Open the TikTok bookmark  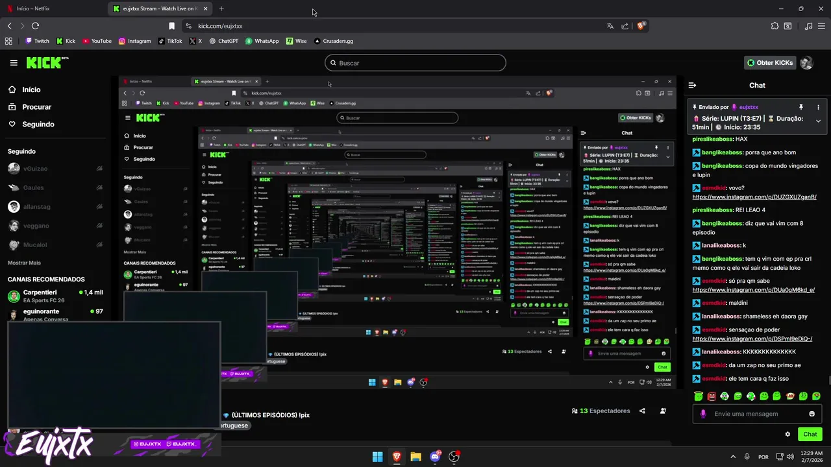coord(170,41)
